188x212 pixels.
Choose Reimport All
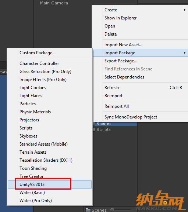[x=140, y=106]
